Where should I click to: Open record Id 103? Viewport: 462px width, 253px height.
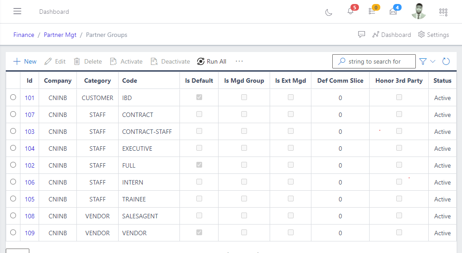click(x=29, y=132)
